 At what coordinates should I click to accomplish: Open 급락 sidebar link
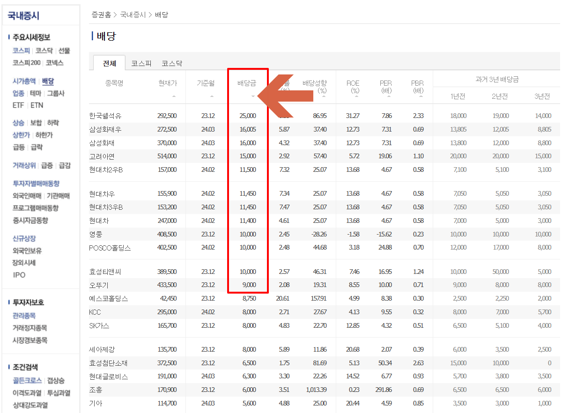coord(37,147)
